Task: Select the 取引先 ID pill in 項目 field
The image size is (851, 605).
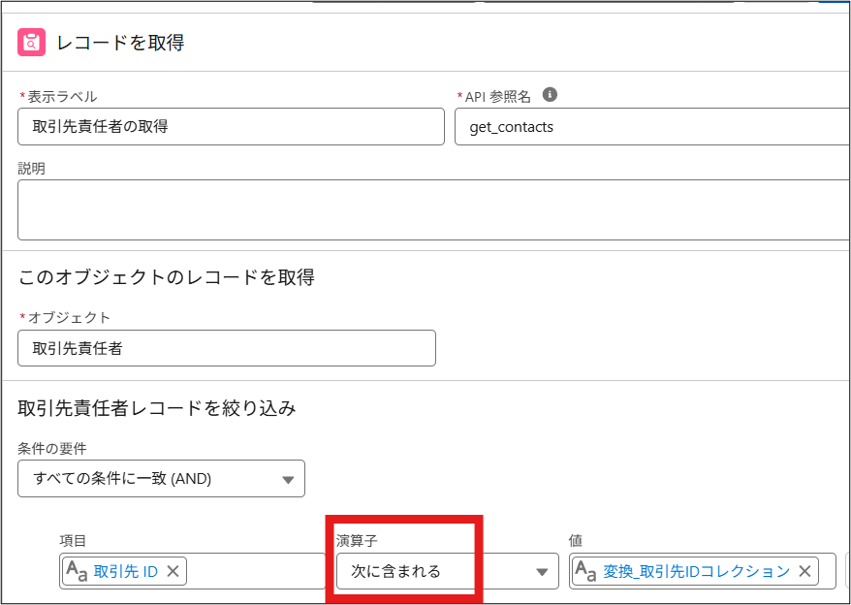Action: coord(125,571)
